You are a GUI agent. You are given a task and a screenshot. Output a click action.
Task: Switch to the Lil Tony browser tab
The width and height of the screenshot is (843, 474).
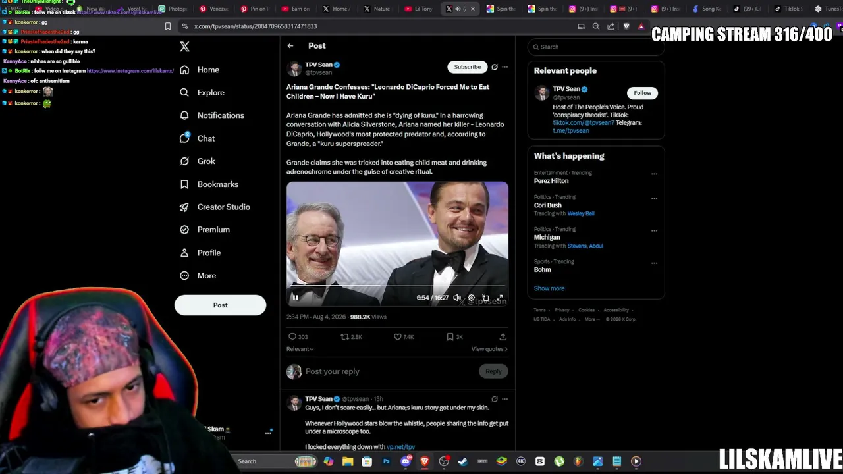(x=418, y=9)
